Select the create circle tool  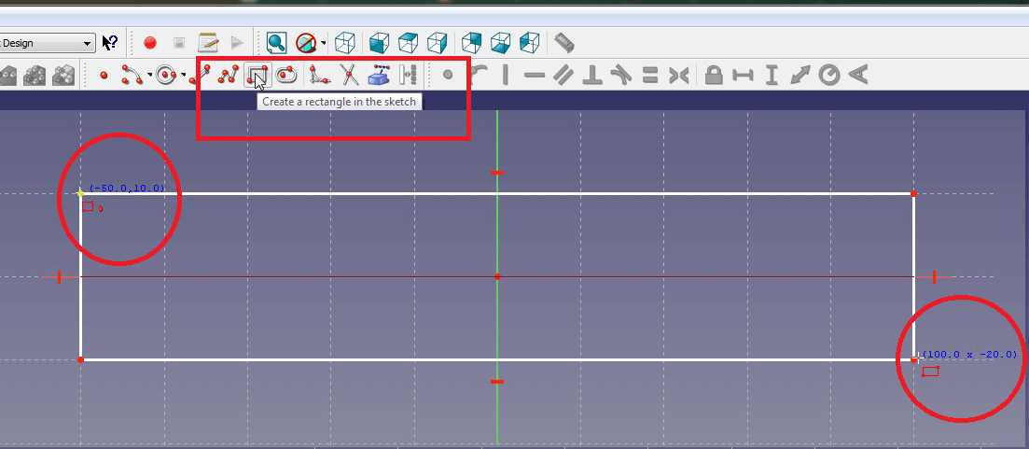(166, 75)
